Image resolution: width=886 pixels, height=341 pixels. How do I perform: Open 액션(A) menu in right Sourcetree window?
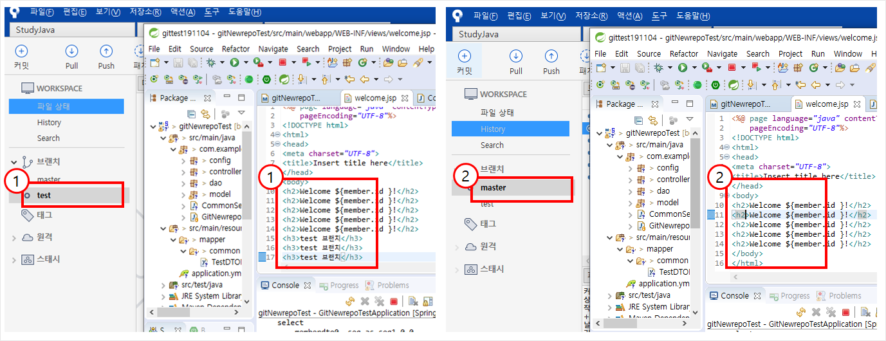click(629, 15)
